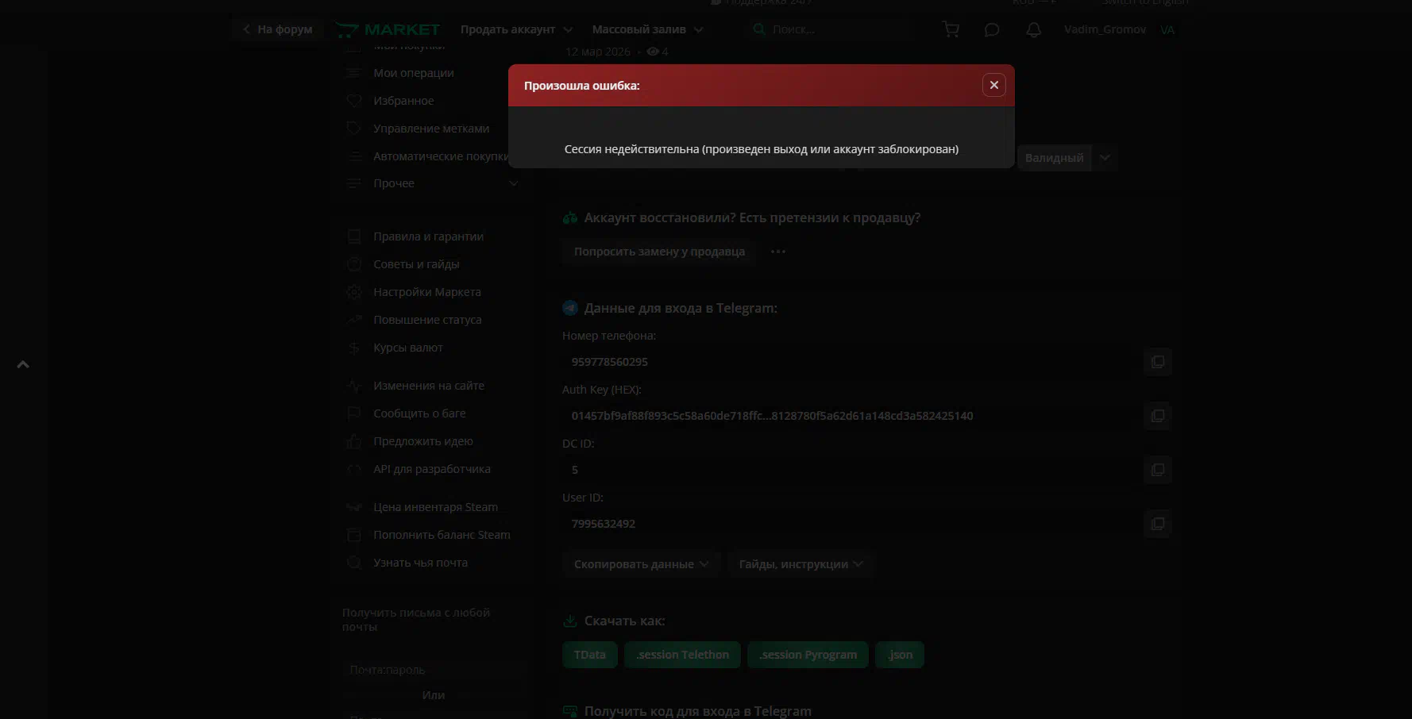Open the Скопировать данные dropdown

pyautogui.click(x=641, y=564)
